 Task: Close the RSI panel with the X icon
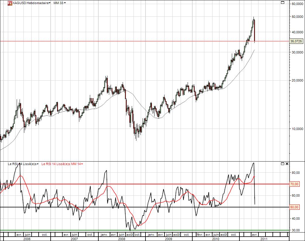click(287, 164)
